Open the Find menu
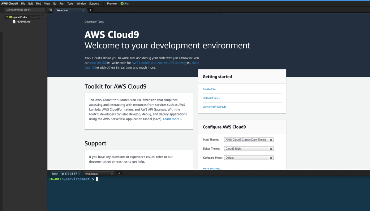The height and width of the screenshot is (211, 370). 38,4
